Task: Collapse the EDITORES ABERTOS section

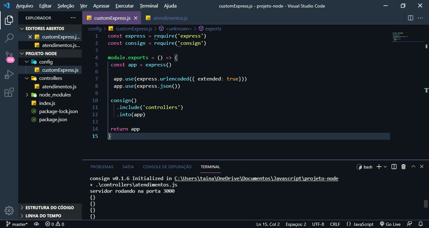Action: (x=50, y=28)
